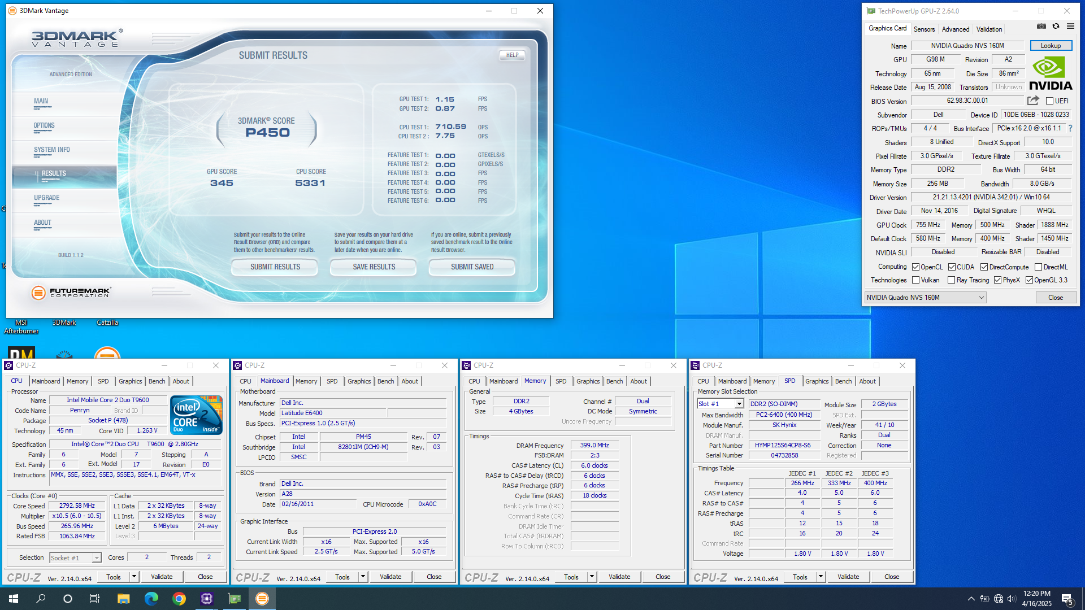Launch Google Chrome from the taskbar
Viewport: 1085px width, 610px height.
[x=179, y=599]
